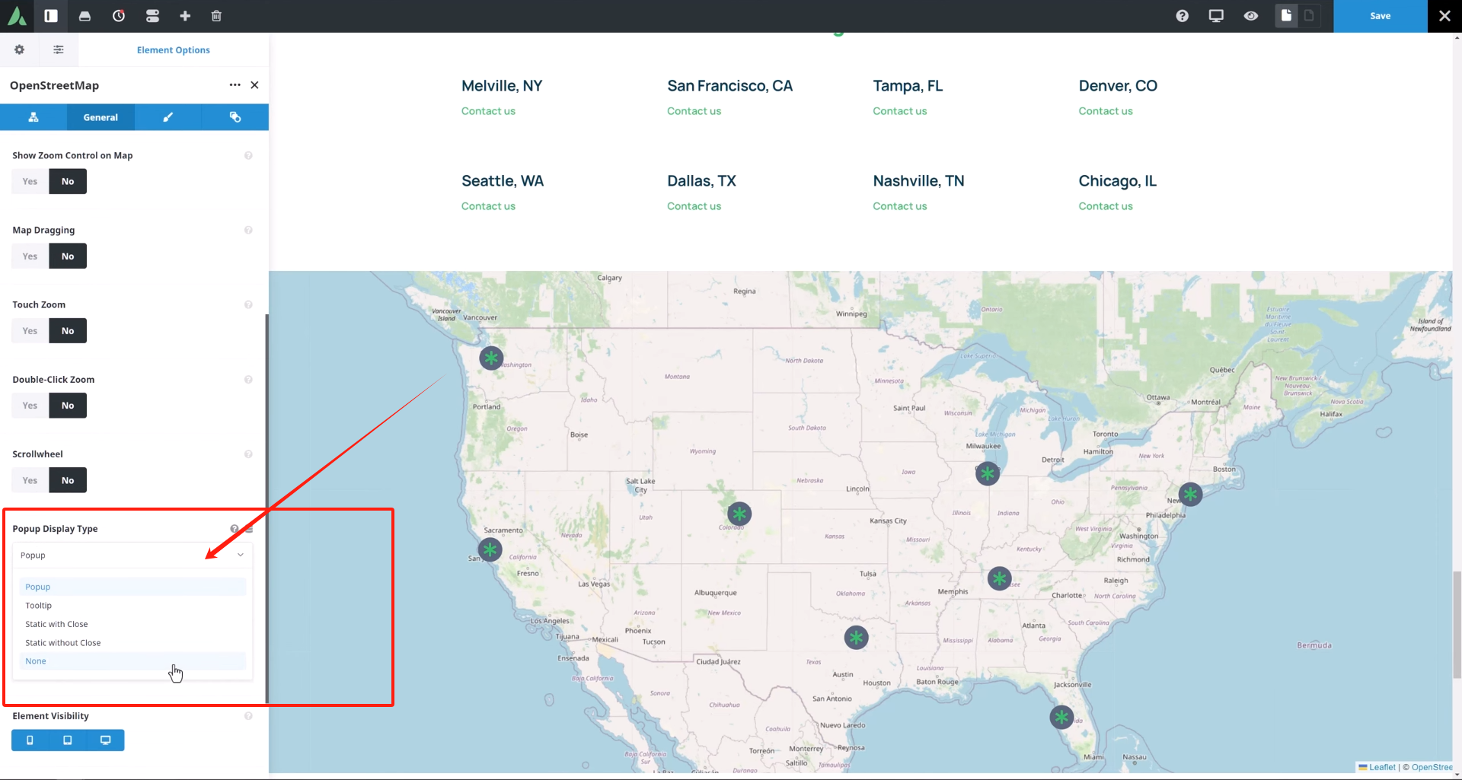Turn Scrollwheel to Yes
Image resolution: width=1462 pixels, height=780 pixels.
[30, 481]
